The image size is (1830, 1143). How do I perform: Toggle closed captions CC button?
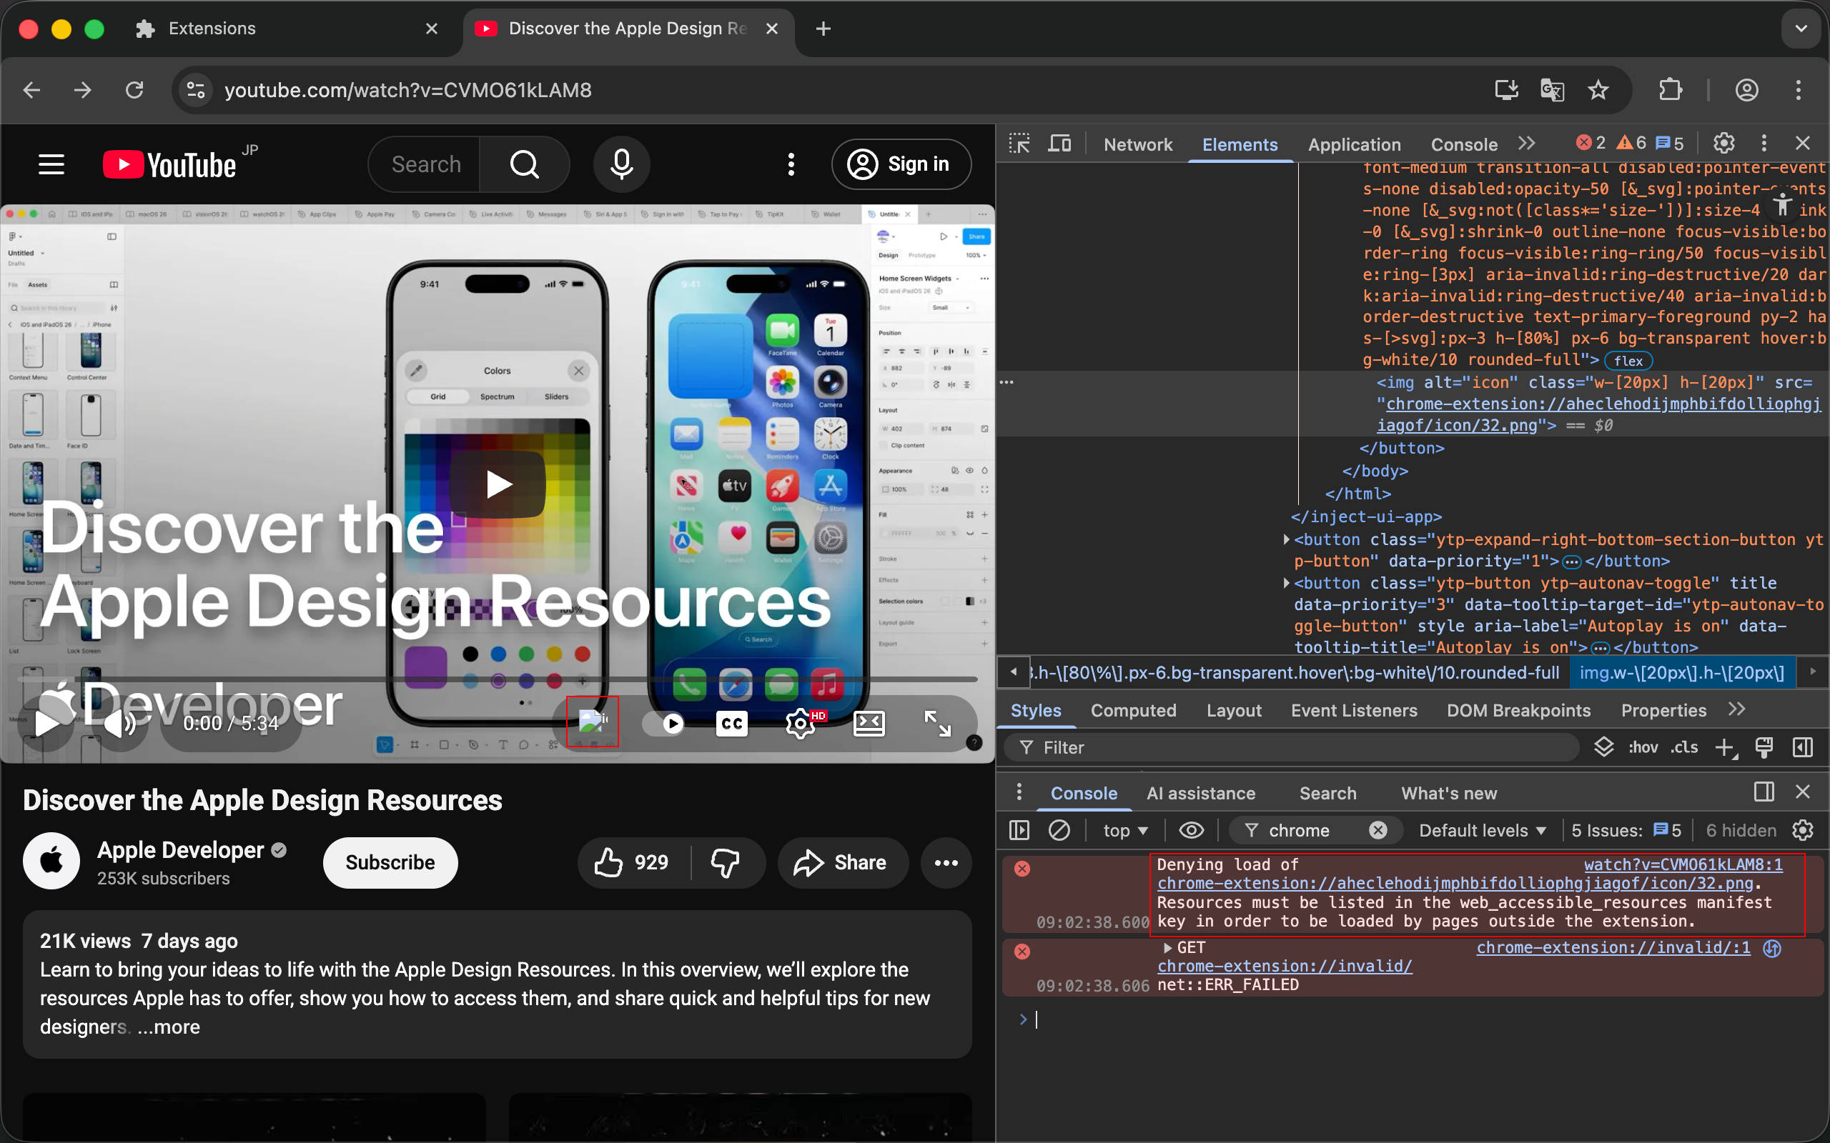[x=731, y=724]
